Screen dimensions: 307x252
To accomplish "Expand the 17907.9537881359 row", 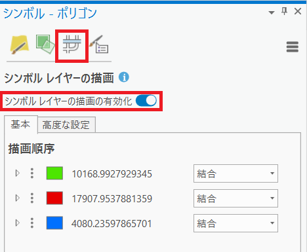I will point(18,198).
